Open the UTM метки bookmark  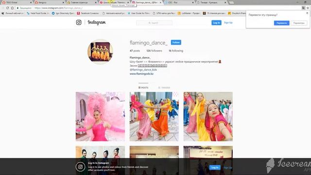click(164, 13)
